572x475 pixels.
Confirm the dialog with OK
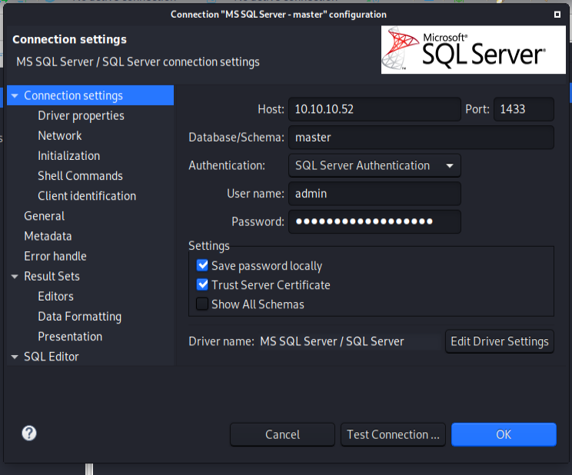[x=503, y=434]
